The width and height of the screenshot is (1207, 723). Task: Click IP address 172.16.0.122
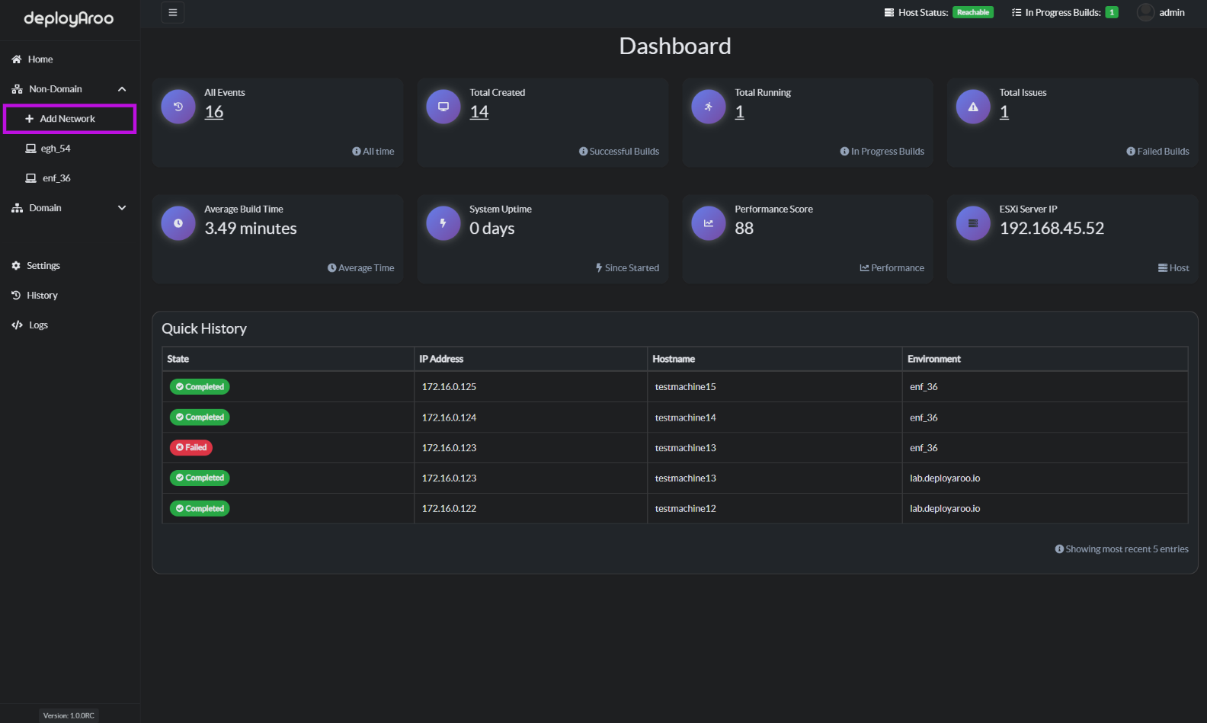(x=449, y=509)
